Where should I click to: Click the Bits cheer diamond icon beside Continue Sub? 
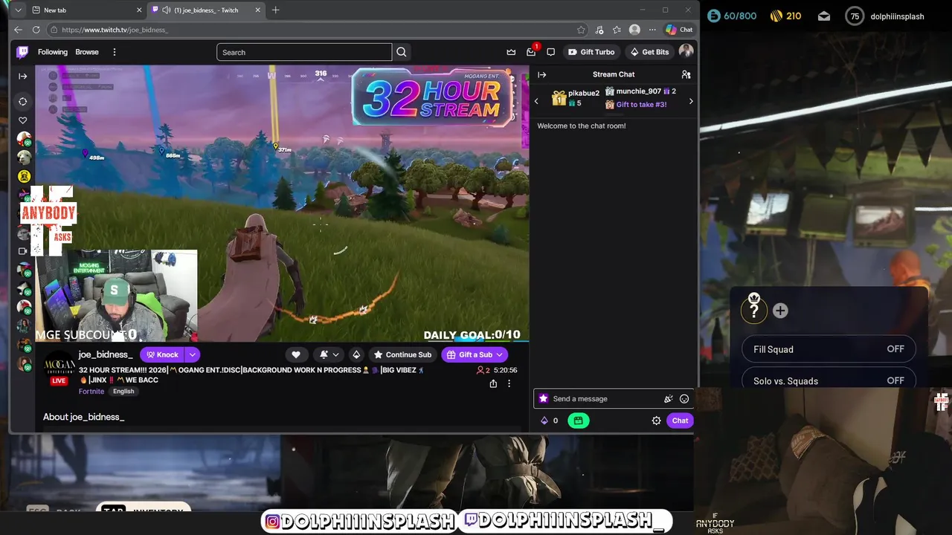(356, 354)
